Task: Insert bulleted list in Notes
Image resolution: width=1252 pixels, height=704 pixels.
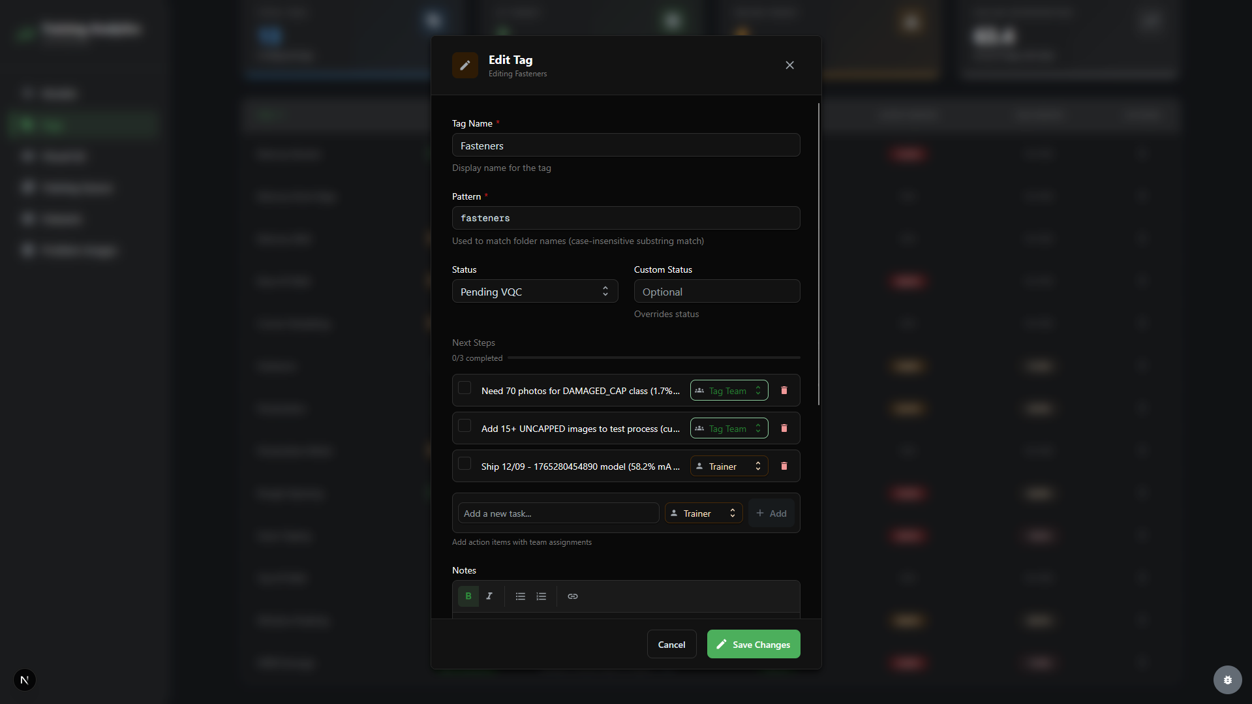Action: click(521, 596)
